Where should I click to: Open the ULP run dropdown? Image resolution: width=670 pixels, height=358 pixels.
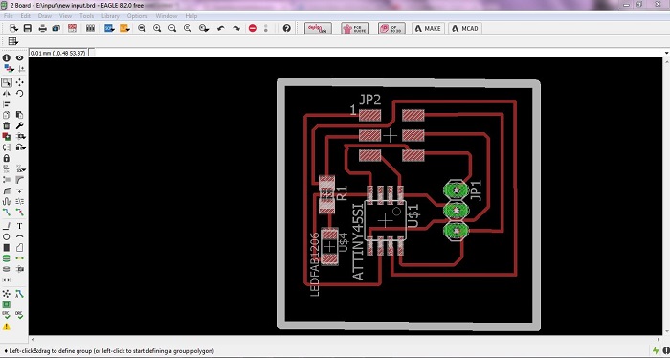(x=124, y=28)
